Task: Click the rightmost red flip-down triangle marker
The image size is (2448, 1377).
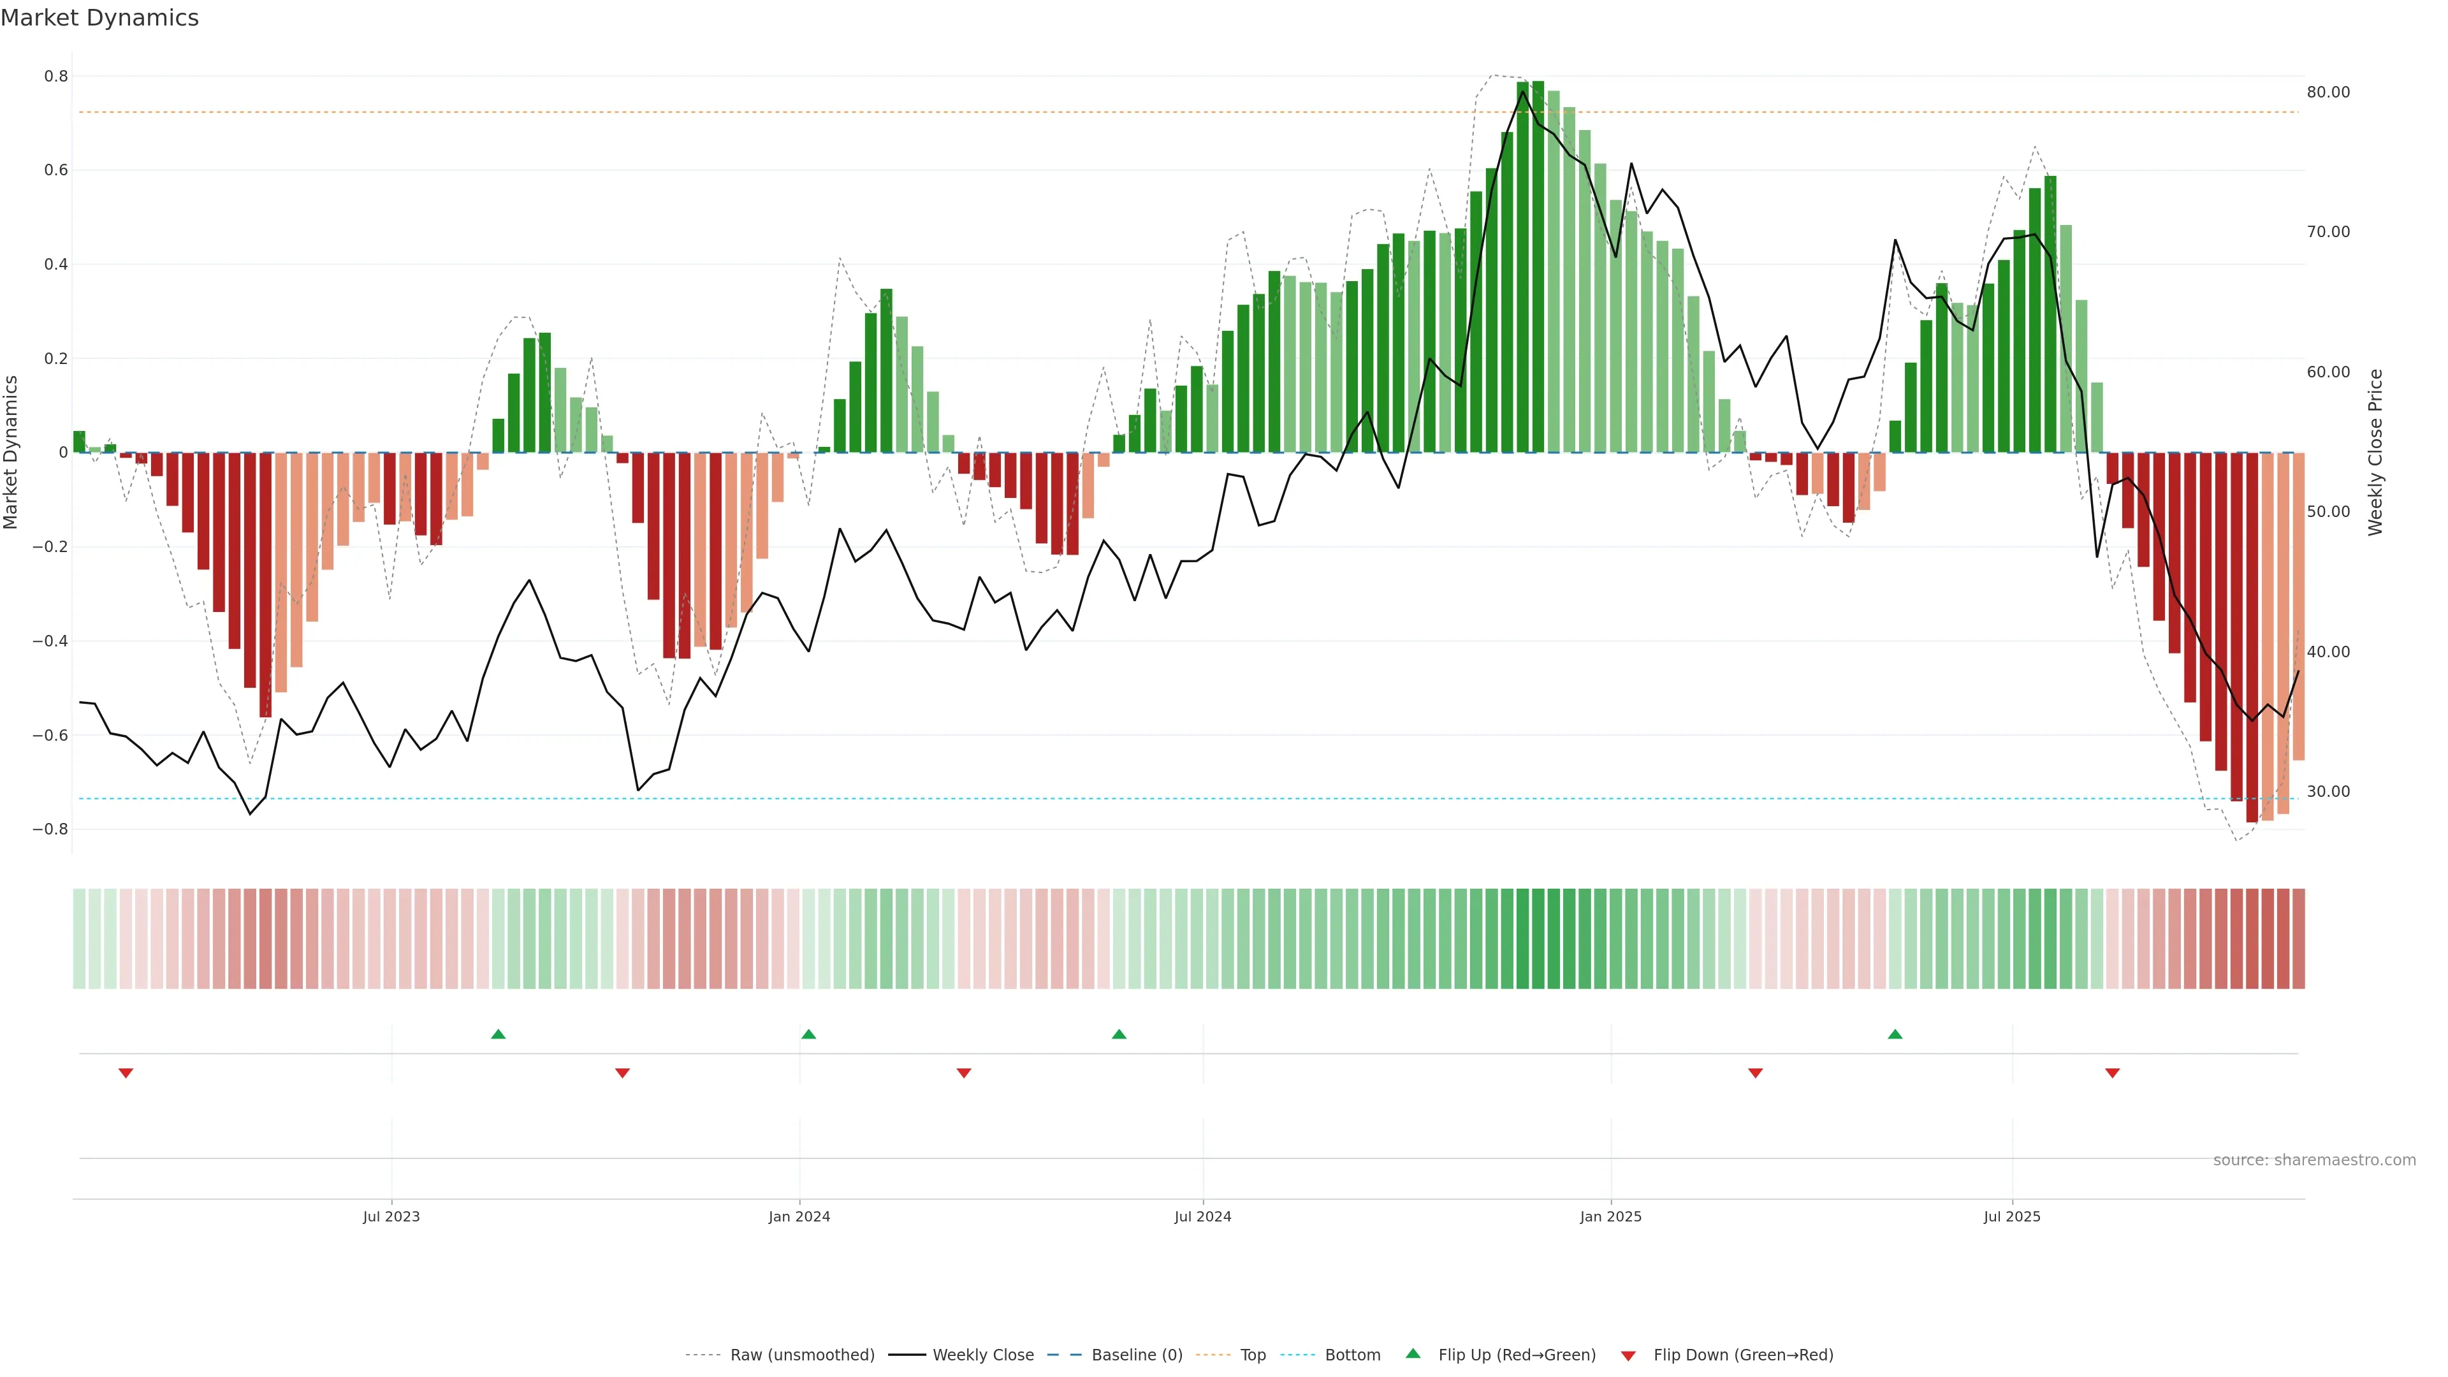Action: 2113,1073
